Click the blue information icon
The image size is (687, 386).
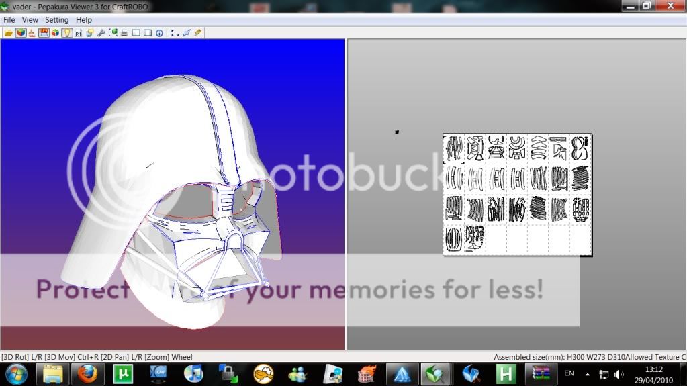tap(159, 33)
